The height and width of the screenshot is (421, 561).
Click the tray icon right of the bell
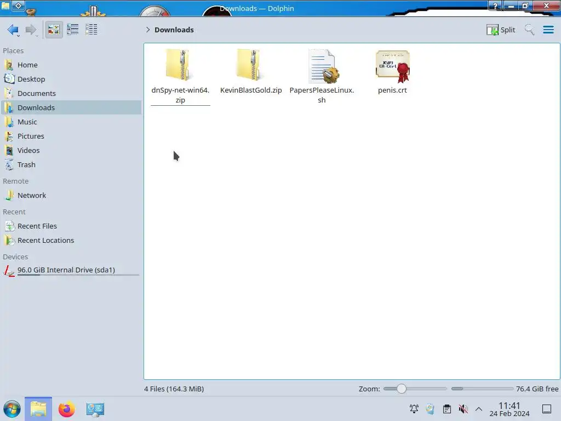click(x=431, y=409)
